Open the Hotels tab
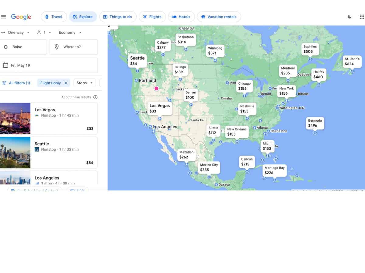The width and height of the screenshot is (365, 273). 181,17
